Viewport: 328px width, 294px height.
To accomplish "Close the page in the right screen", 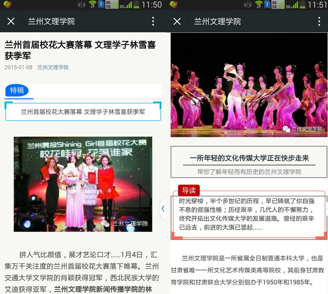I will [177, 22].
